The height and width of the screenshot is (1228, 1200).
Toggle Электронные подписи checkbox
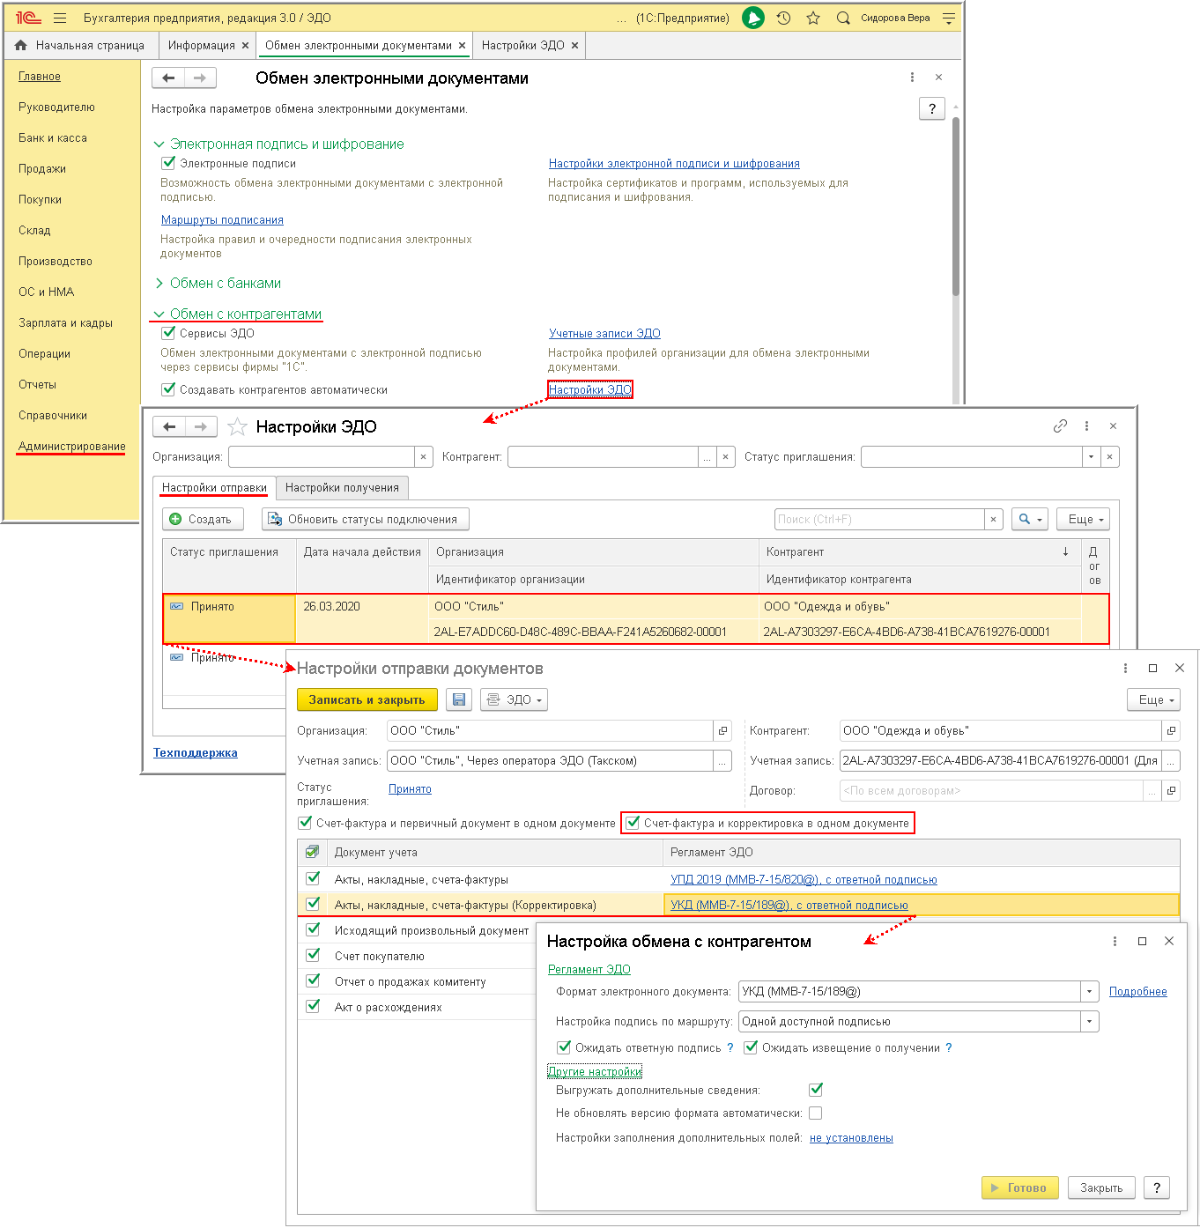[x=168, y=163]
